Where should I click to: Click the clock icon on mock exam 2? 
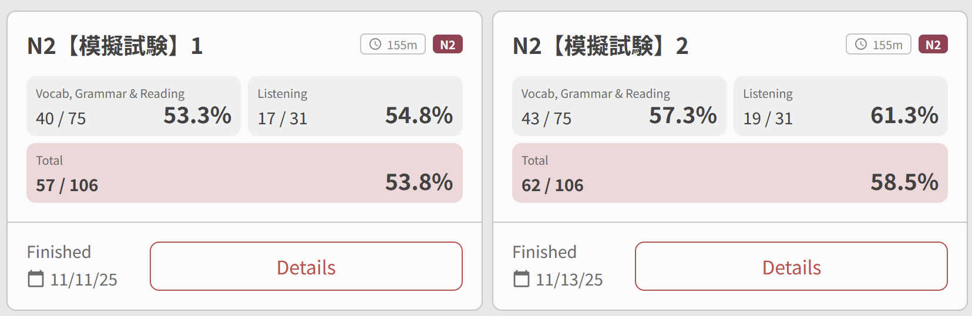861,45
